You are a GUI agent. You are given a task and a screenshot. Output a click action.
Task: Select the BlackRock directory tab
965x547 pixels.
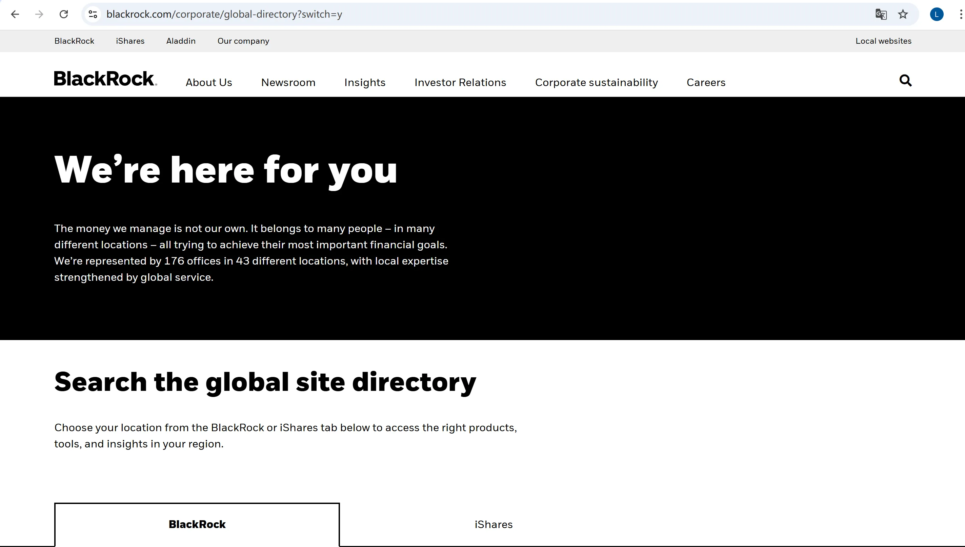pyautogui.click(x=197, y=524)
